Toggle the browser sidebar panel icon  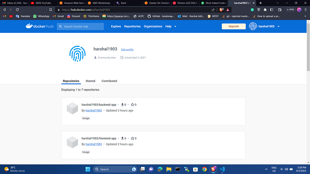[272, 10]
